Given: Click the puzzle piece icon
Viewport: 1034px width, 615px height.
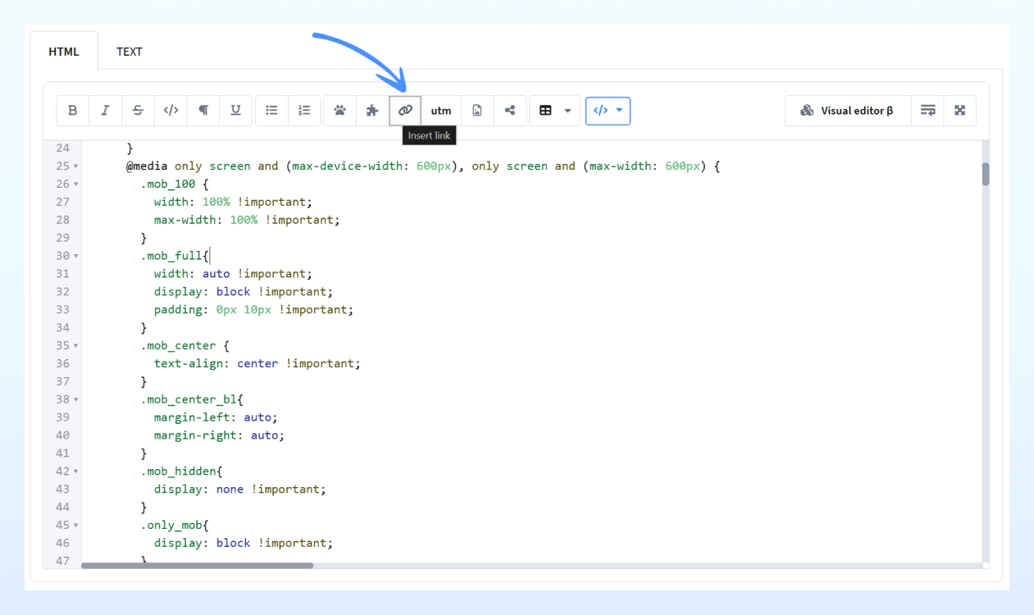Looking at the screenshot, I should (372, 111).
